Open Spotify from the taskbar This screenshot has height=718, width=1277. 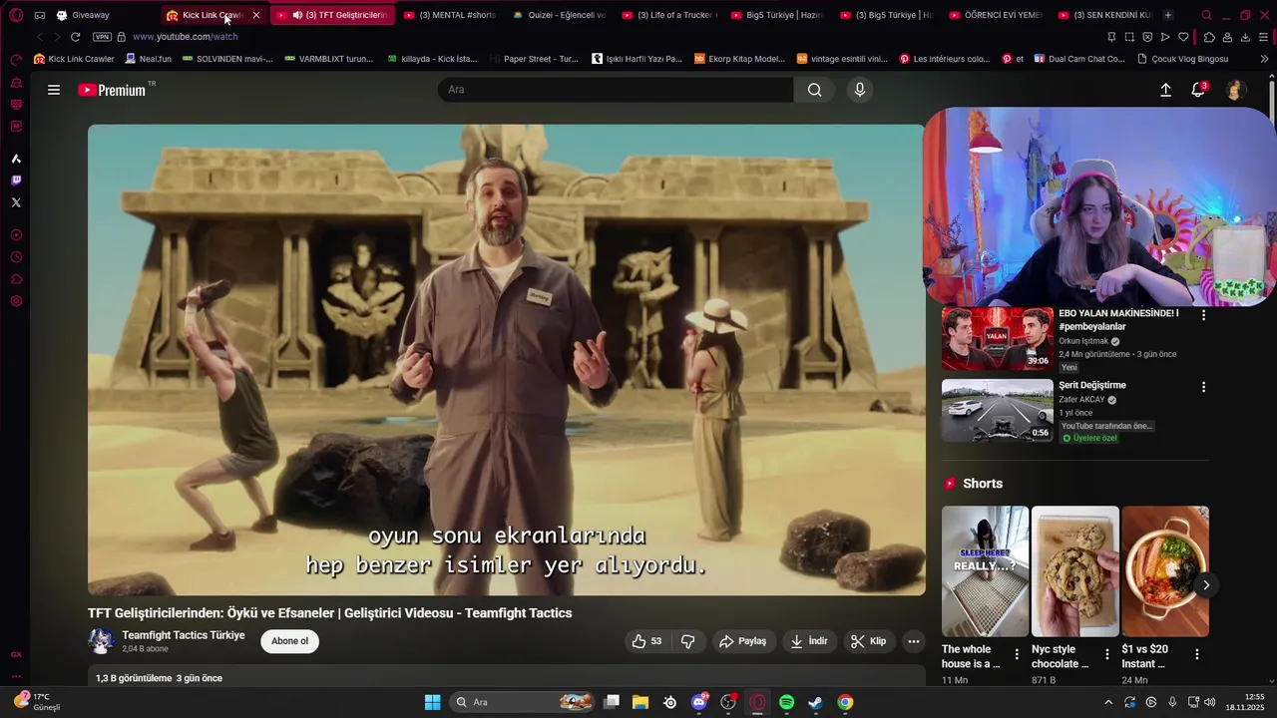[x=786, y=702]
